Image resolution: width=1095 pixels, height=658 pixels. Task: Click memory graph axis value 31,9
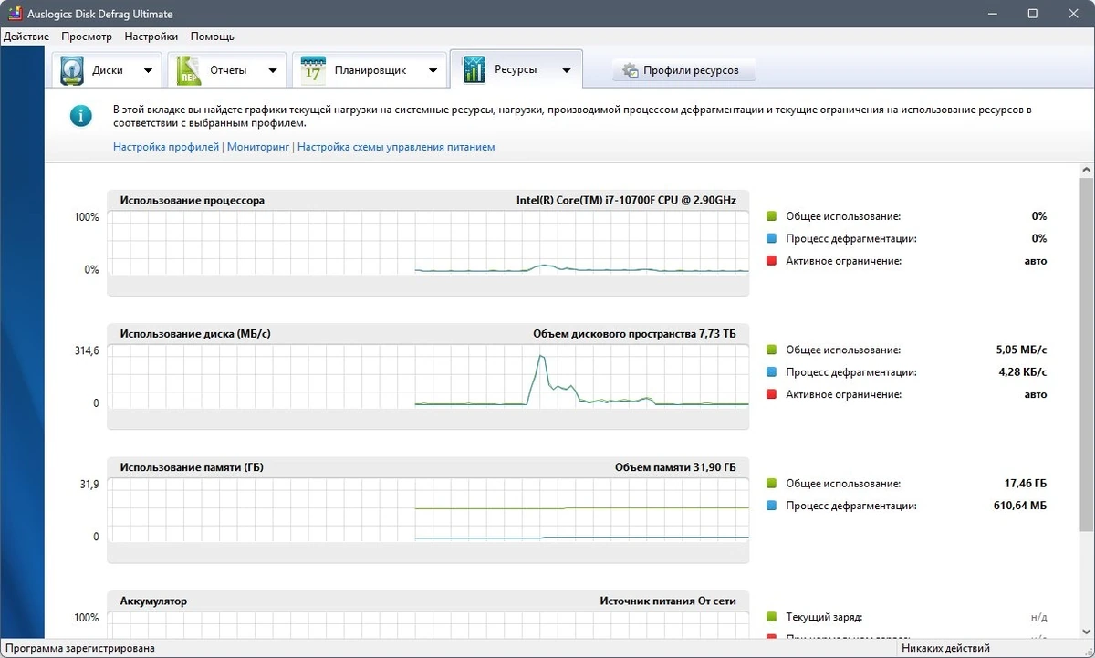click(x=89, y=485)
